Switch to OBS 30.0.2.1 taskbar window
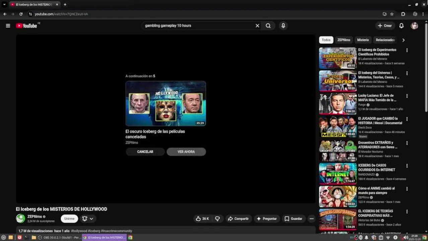 pos(59,237)
